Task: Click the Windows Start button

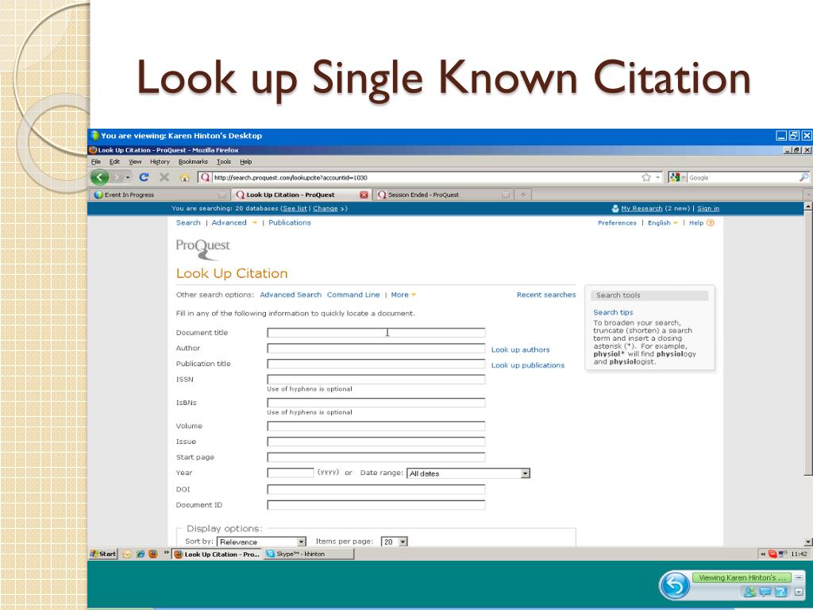Action: [x=103, y=554]
